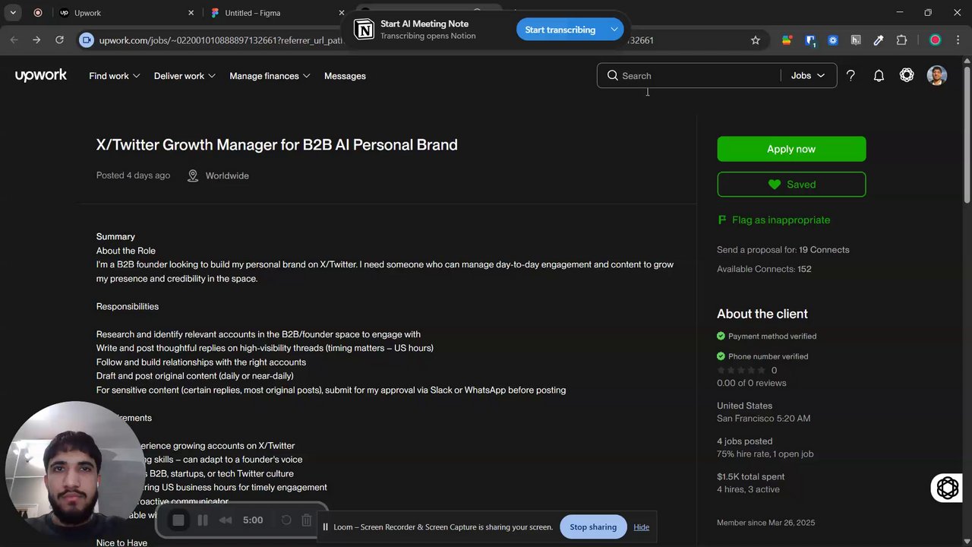Click the job title heading
The width and height of the screenshot is (972, 547).
pos(277,144)
